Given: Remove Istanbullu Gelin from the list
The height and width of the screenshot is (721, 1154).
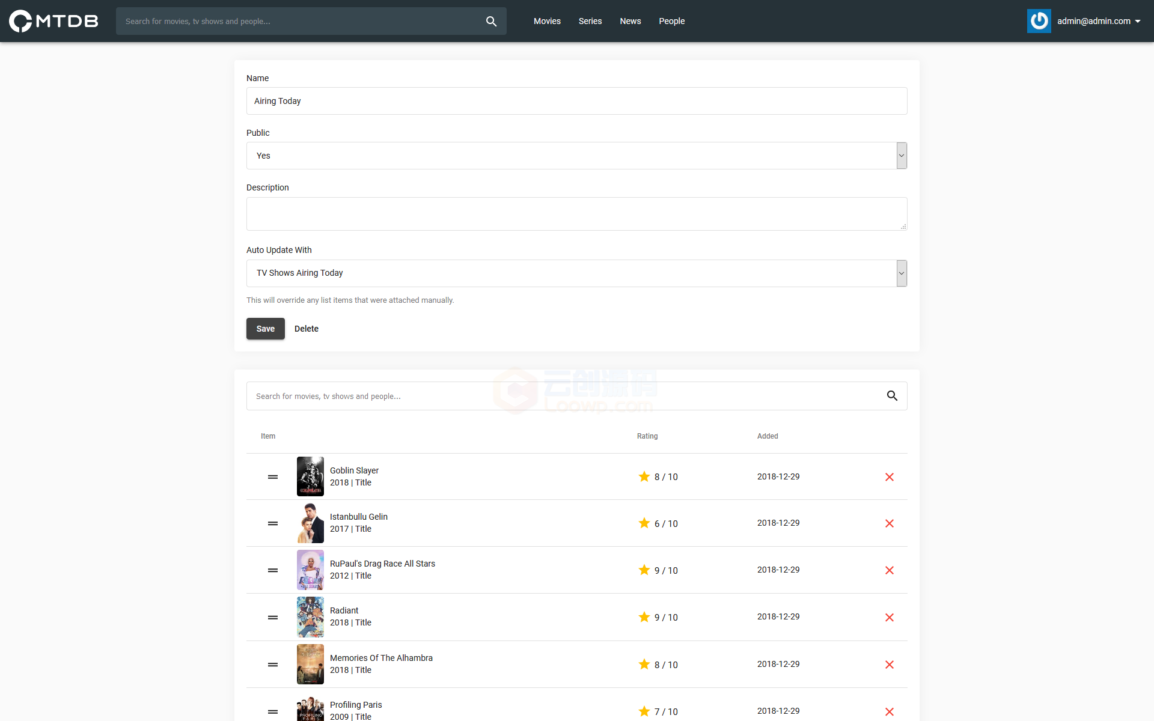Looking at the screenshot, I should point(890,523).
